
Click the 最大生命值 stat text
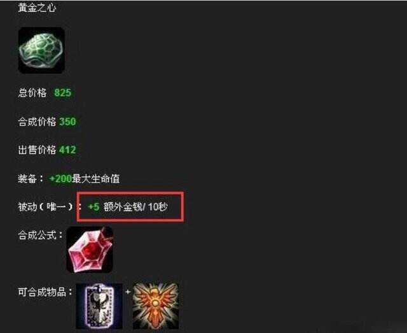(x=96, y=178)
